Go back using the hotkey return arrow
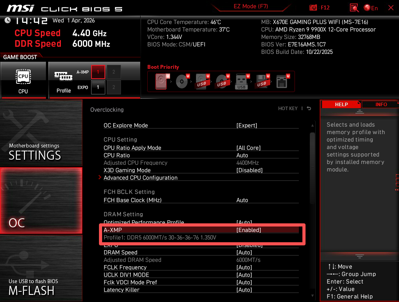399x302 pixels. (x=309, y=108)
